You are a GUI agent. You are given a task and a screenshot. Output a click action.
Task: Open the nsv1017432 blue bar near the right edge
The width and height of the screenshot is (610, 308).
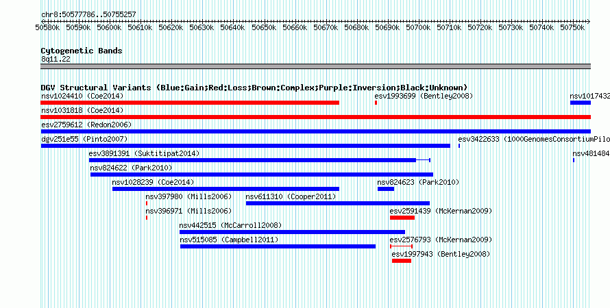[x=581, y=103]
